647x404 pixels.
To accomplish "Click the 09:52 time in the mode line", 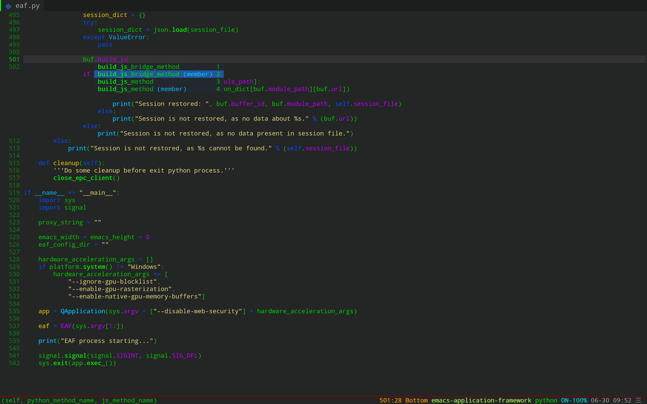I will coord(622,400).
